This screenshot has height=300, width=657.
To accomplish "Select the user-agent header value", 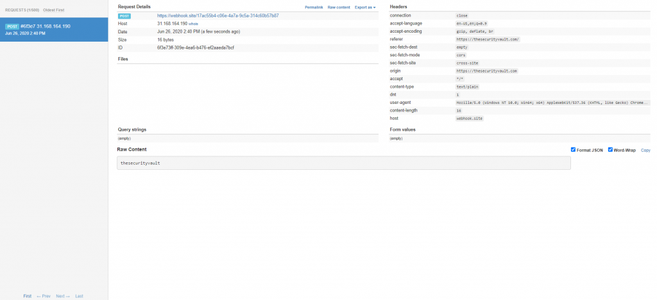I will (x=553, y=103).
